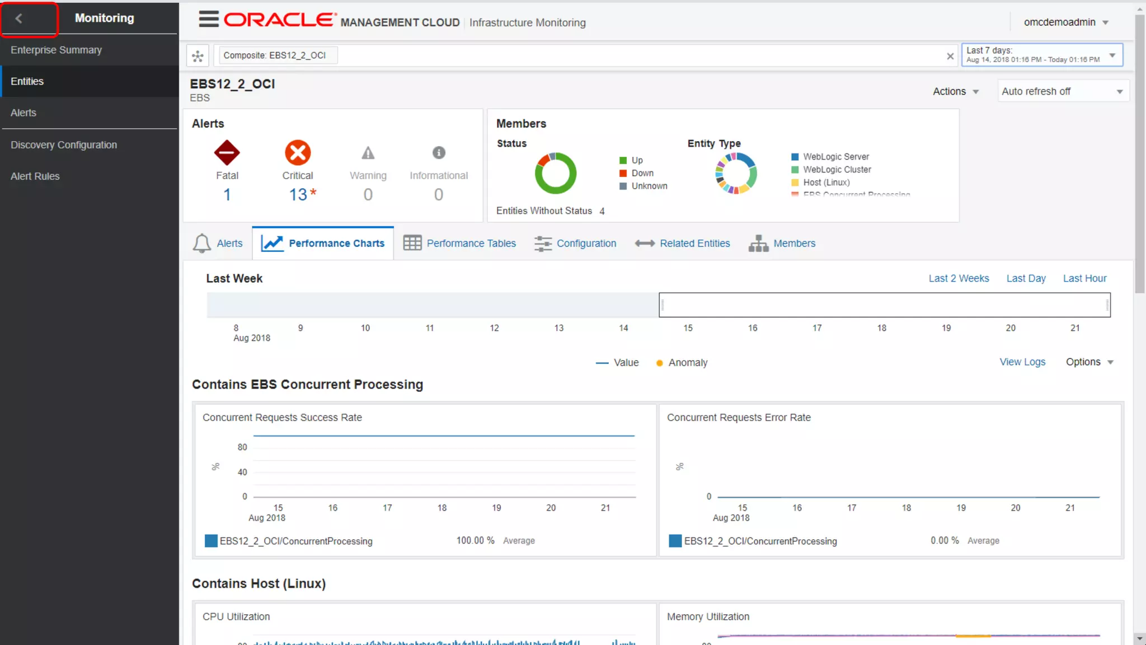The height and width of the screenshot is (645, 1146).
Task: Click the Configuration sliders icon
Action: point(543,243)
